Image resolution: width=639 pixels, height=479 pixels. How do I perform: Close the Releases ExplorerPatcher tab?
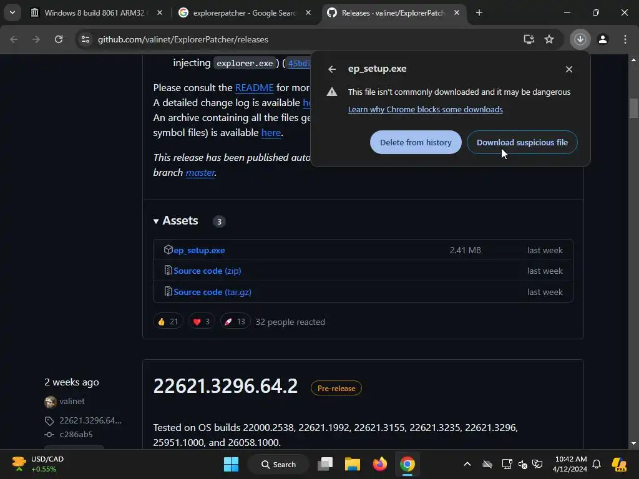tap(457, 12)
